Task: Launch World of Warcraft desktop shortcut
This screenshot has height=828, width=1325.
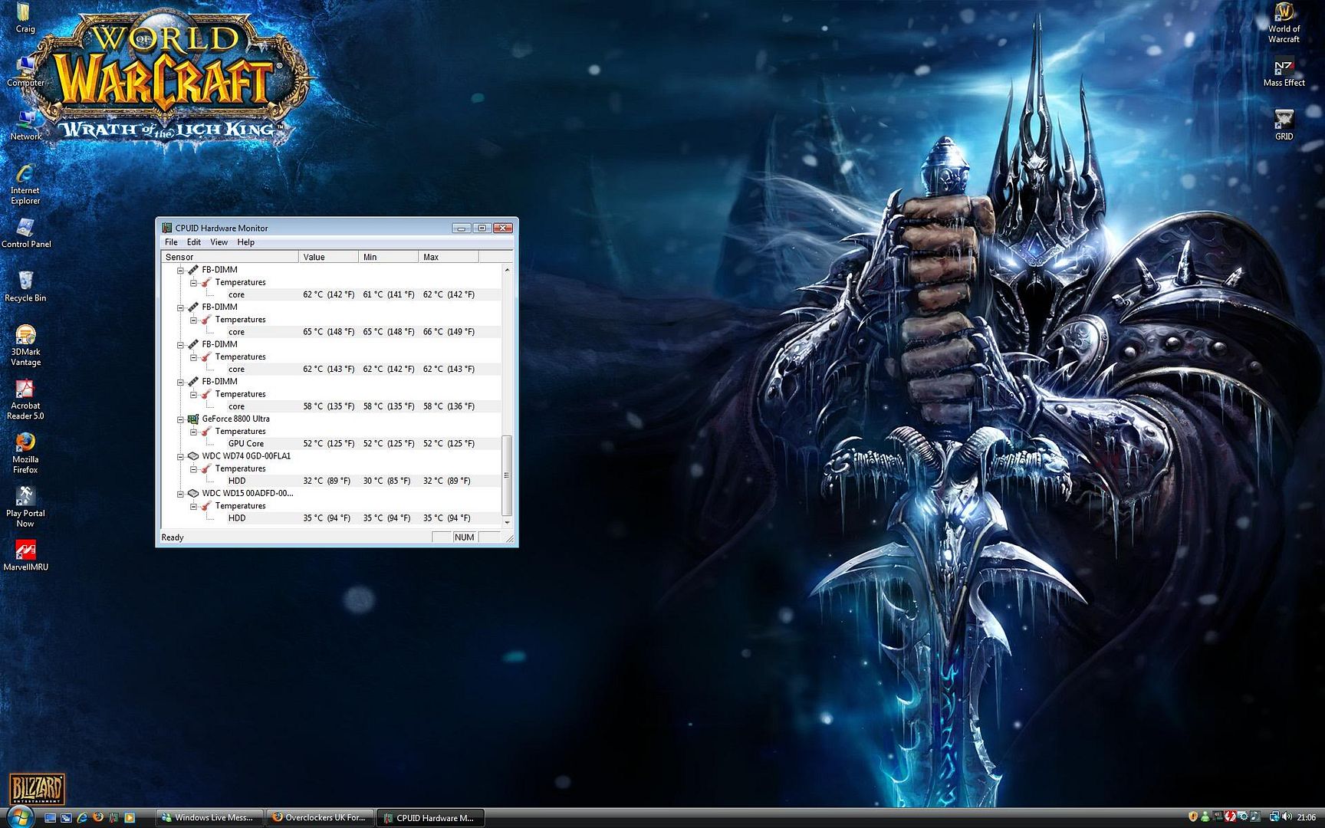Action: click(x=1284, y=23)
